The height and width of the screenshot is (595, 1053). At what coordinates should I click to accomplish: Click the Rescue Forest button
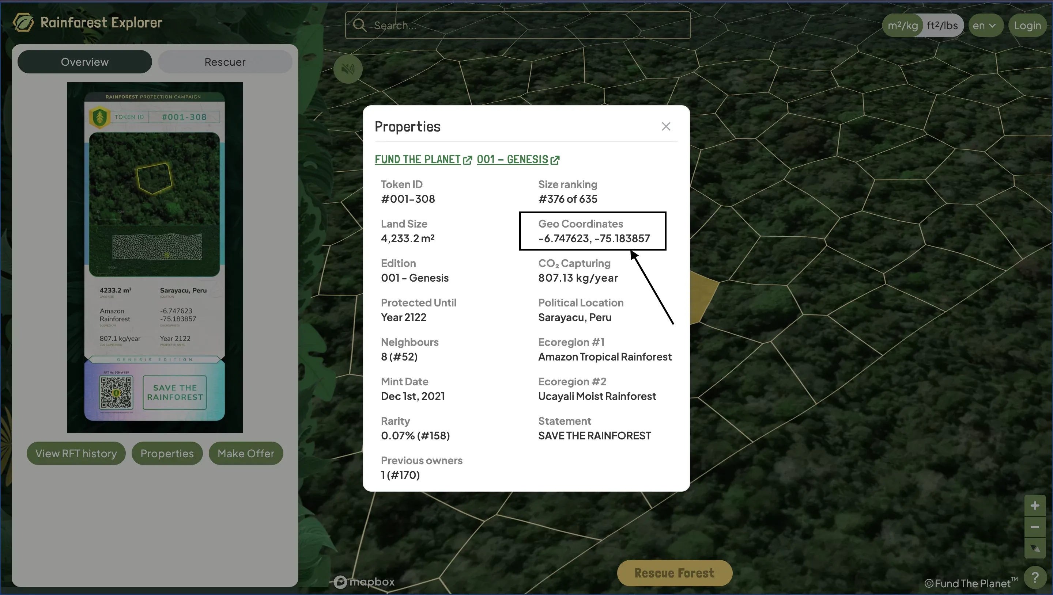tap(674, 573)
